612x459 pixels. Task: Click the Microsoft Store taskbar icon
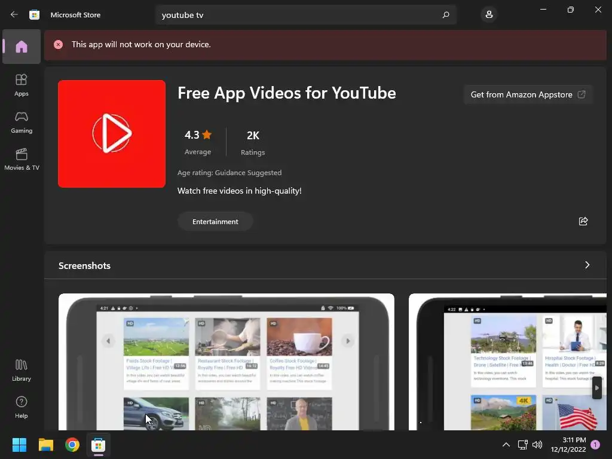pyautogui.click(x=99, y=445)
